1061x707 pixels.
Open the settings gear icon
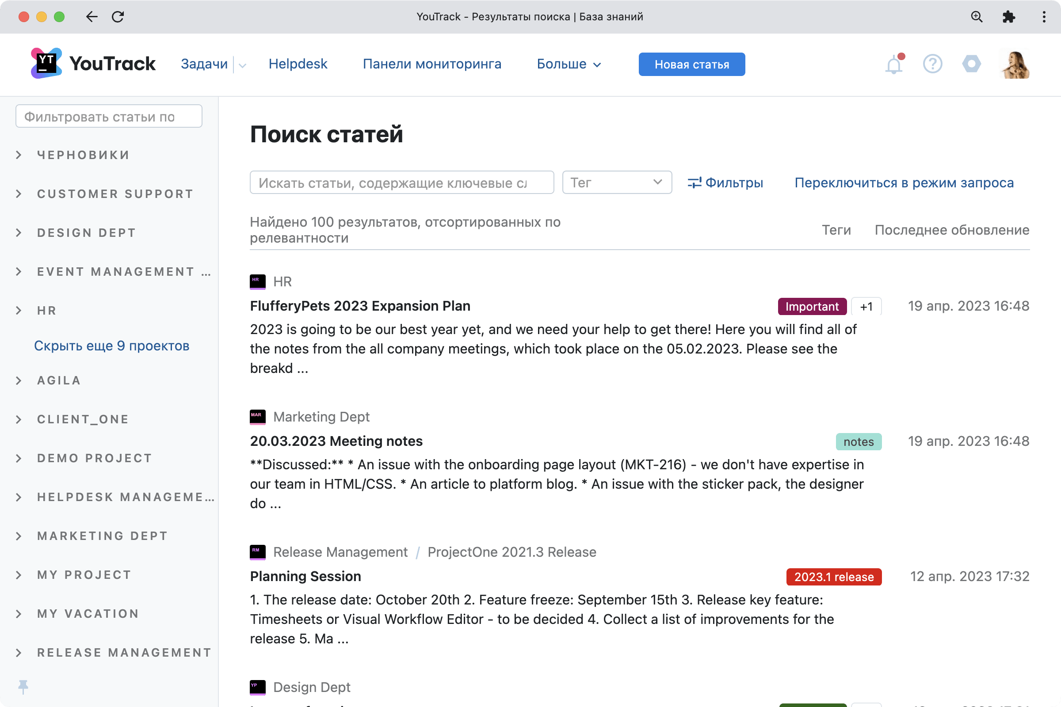tap(972, 64)
